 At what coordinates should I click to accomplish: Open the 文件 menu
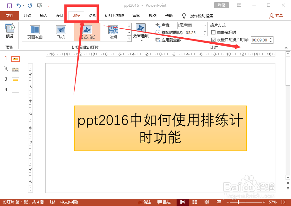pyautogui.click(x=10, y=16)
